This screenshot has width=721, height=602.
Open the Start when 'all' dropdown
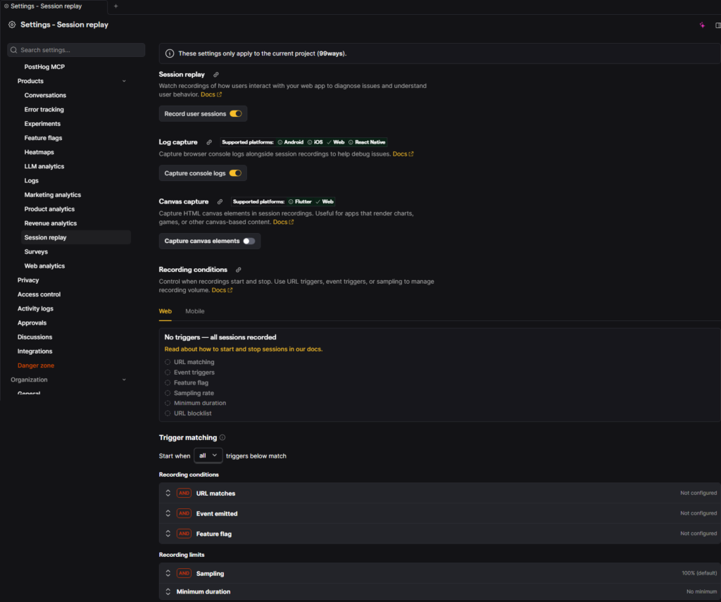[208, 455]
